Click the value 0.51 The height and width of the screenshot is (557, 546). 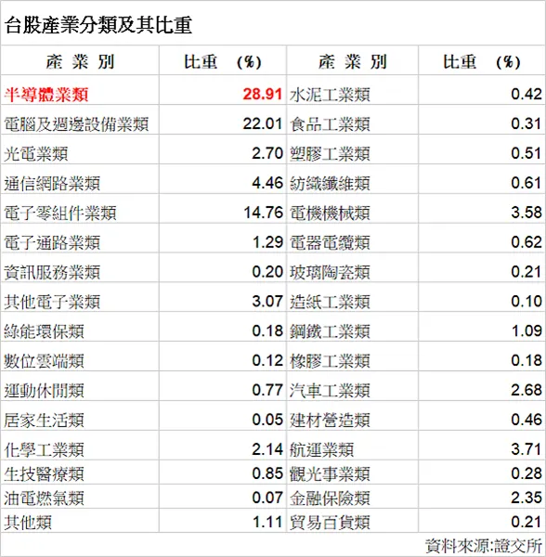[526, 153]
